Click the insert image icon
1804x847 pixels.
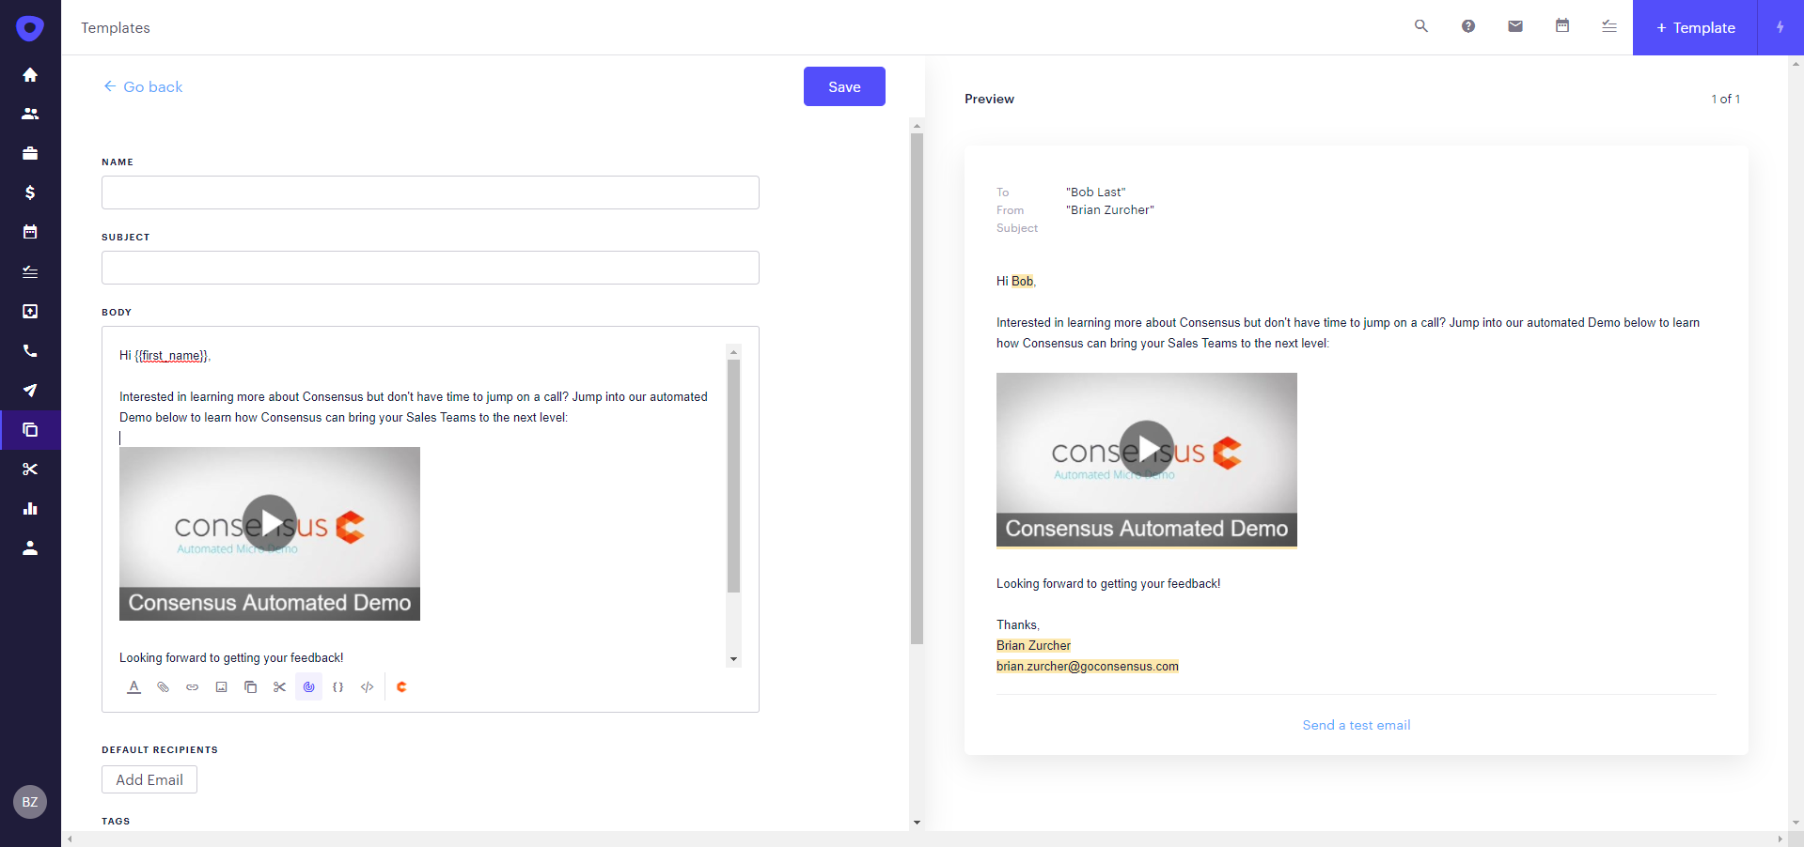(221, 687)
